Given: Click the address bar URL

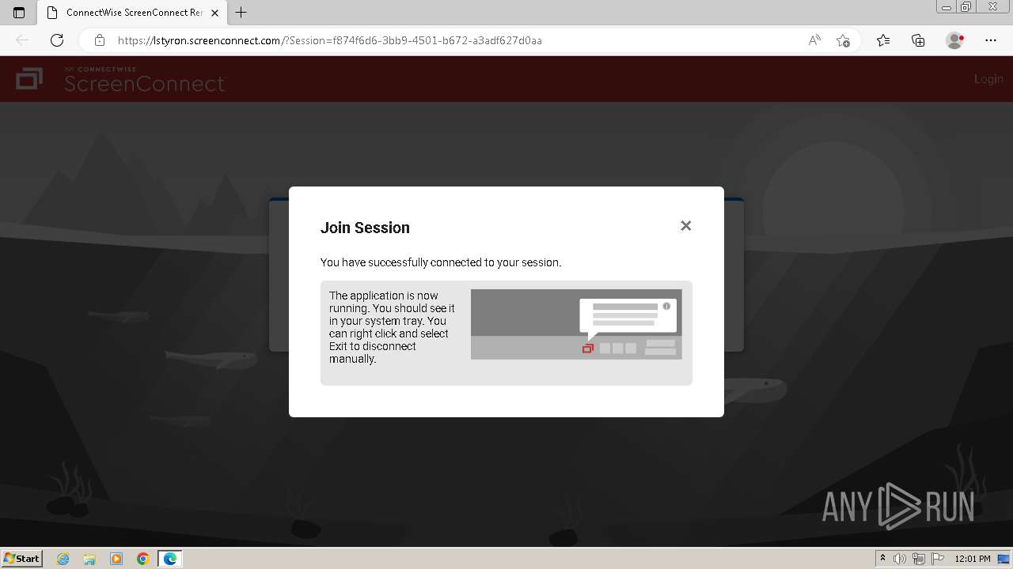Looking at the screenshot, I should point(329,40).
